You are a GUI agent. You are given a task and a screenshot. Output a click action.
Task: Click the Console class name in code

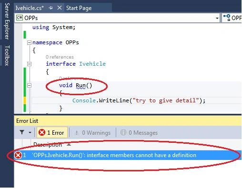tap(84, 100)
